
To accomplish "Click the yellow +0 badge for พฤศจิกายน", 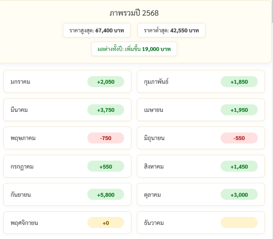I will (x=106, y=223).
